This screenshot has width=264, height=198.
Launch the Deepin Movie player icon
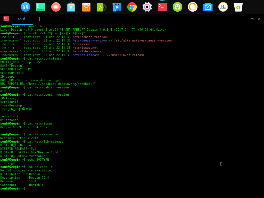tap(117, 7)
